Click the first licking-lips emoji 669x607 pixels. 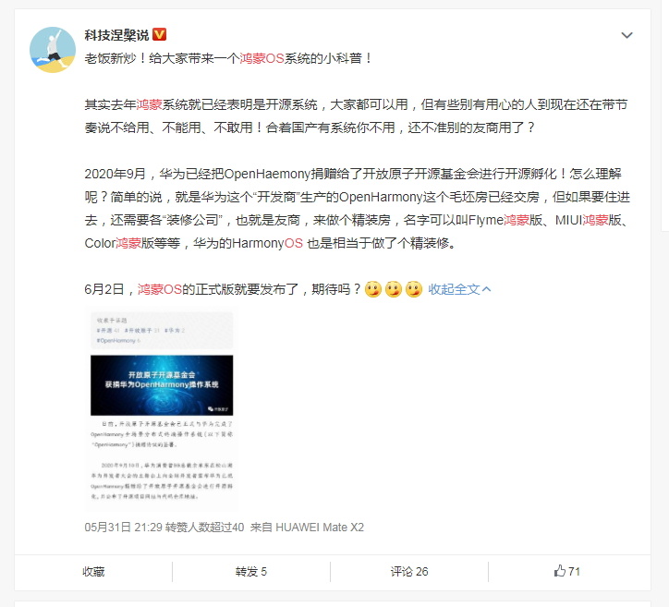click(x=373, y=289)
